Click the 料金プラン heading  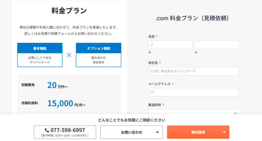coord(69,11)
